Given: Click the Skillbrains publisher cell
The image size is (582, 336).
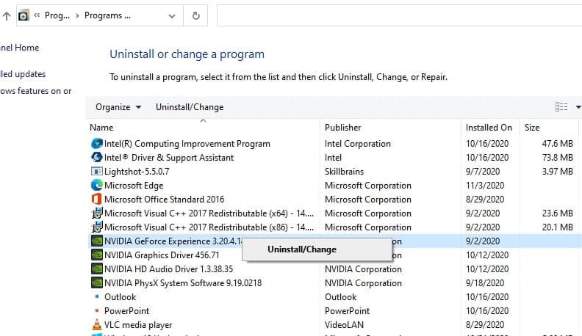Looking at the screenshot, I should coord(344,172).
